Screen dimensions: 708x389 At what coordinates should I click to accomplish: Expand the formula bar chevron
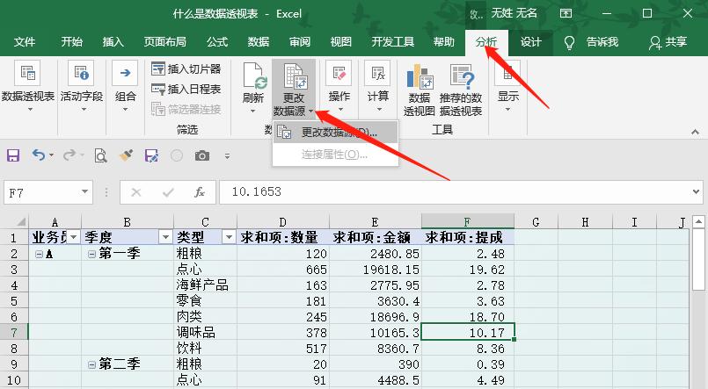point(696,192)
